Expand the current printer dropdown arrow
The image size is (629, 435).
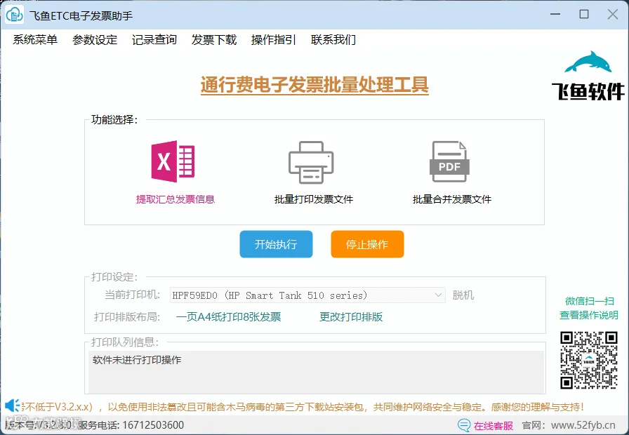coord(438,295)
